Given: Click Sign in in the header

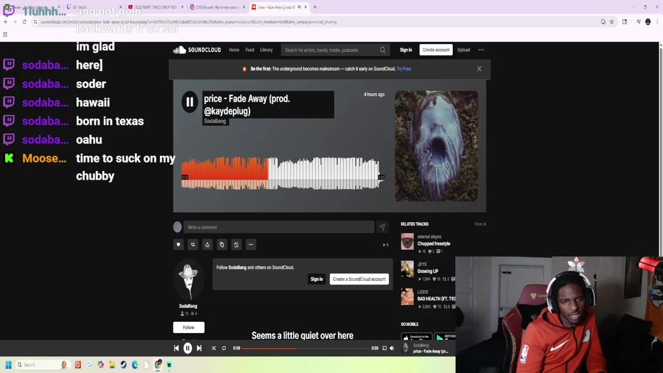Looking at the screenshot, I should (x=406, y=50).
